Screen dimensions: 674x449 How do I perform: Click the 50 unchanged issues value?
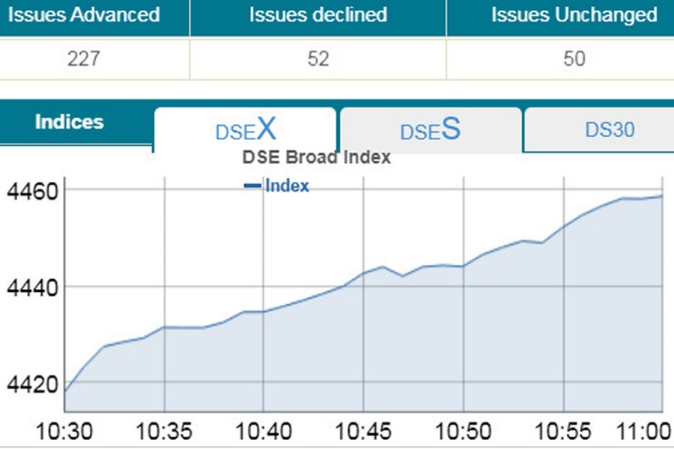[x=574, y=58]
